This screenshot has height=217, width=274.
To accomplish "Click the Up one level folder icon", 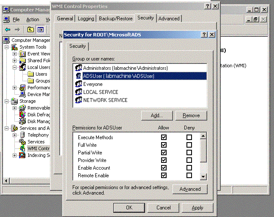I will [x=30, y=30].
